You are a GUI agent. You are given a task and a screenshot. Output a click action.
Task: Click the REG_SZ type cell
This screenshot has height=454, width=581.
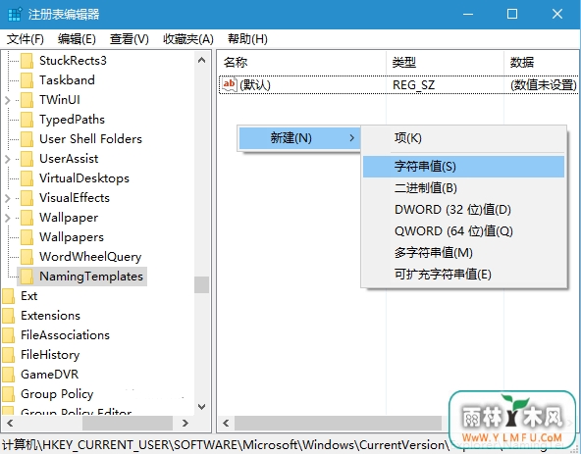[413, 85]
